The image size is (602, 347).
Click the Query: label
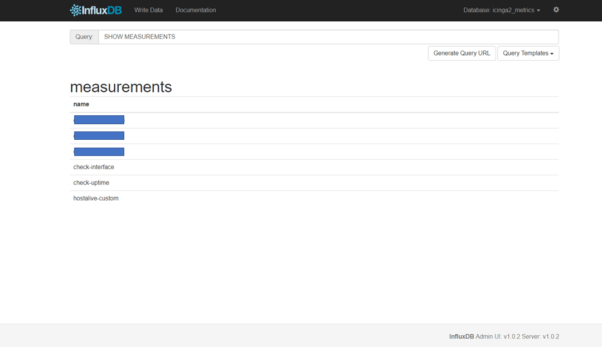[x=84, y=37]
